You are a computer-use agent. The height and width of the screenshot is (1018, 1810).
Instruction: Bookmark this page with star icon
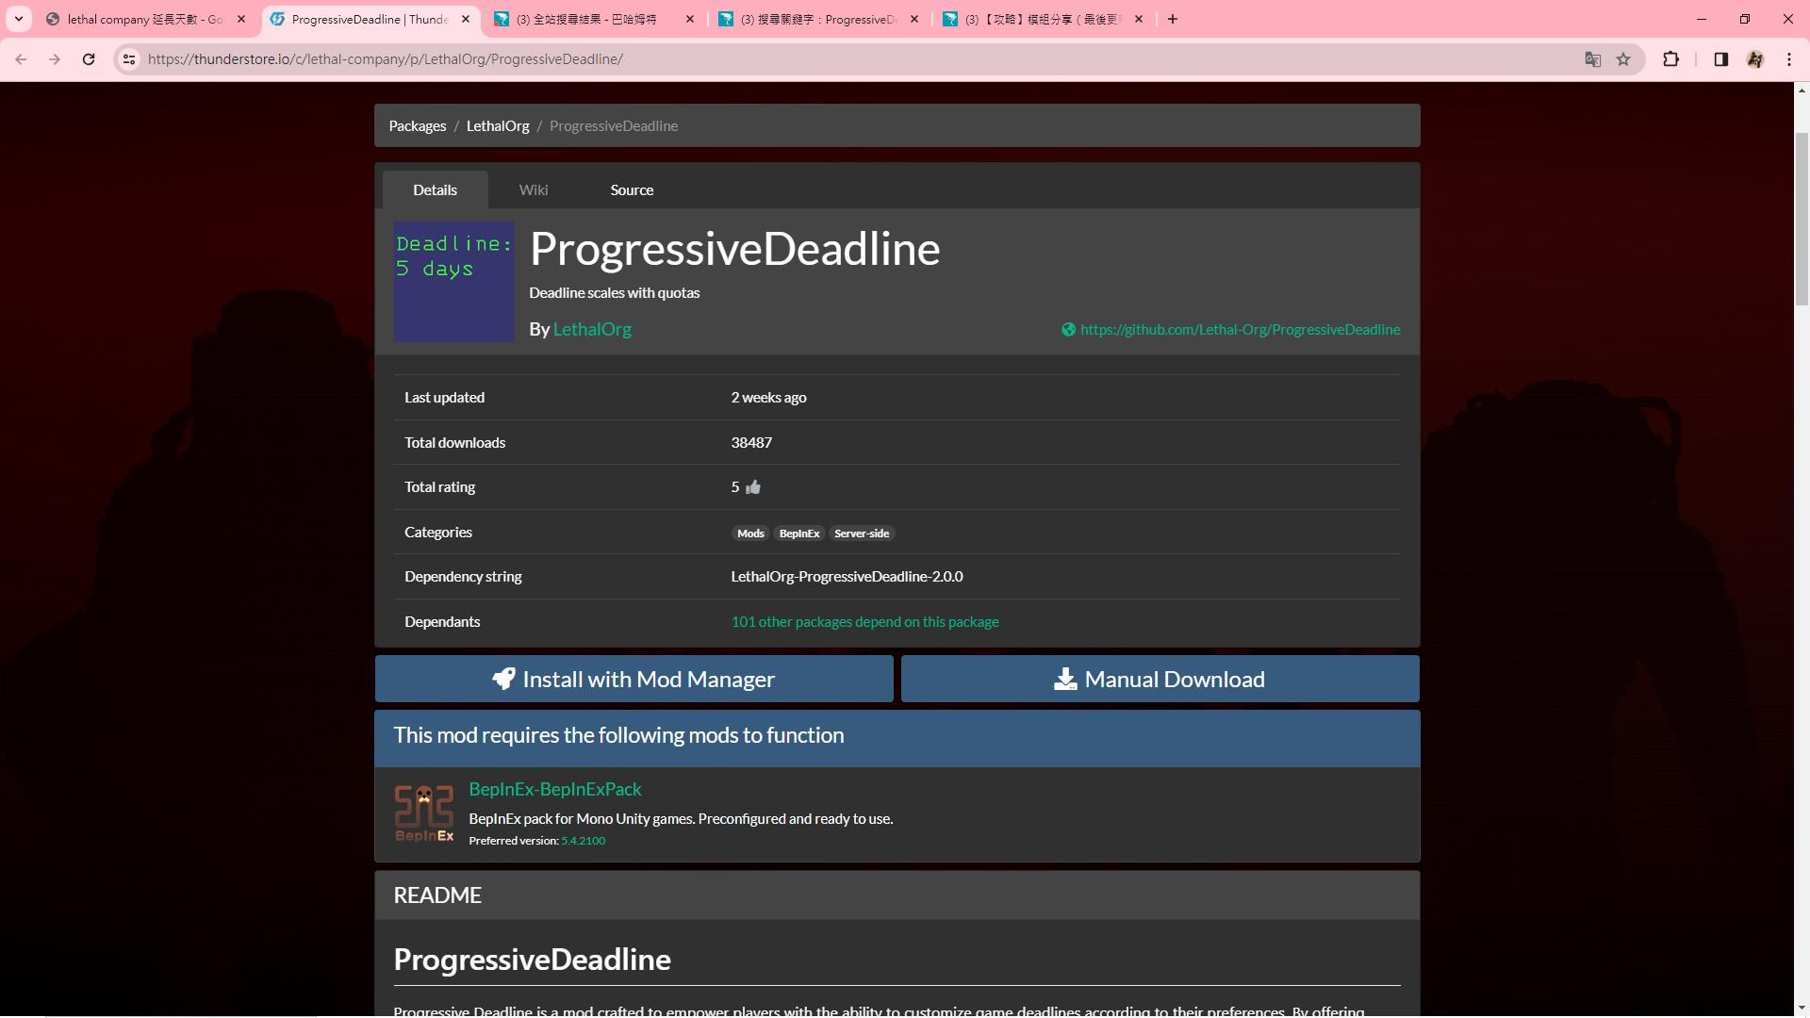point(1623,59)
